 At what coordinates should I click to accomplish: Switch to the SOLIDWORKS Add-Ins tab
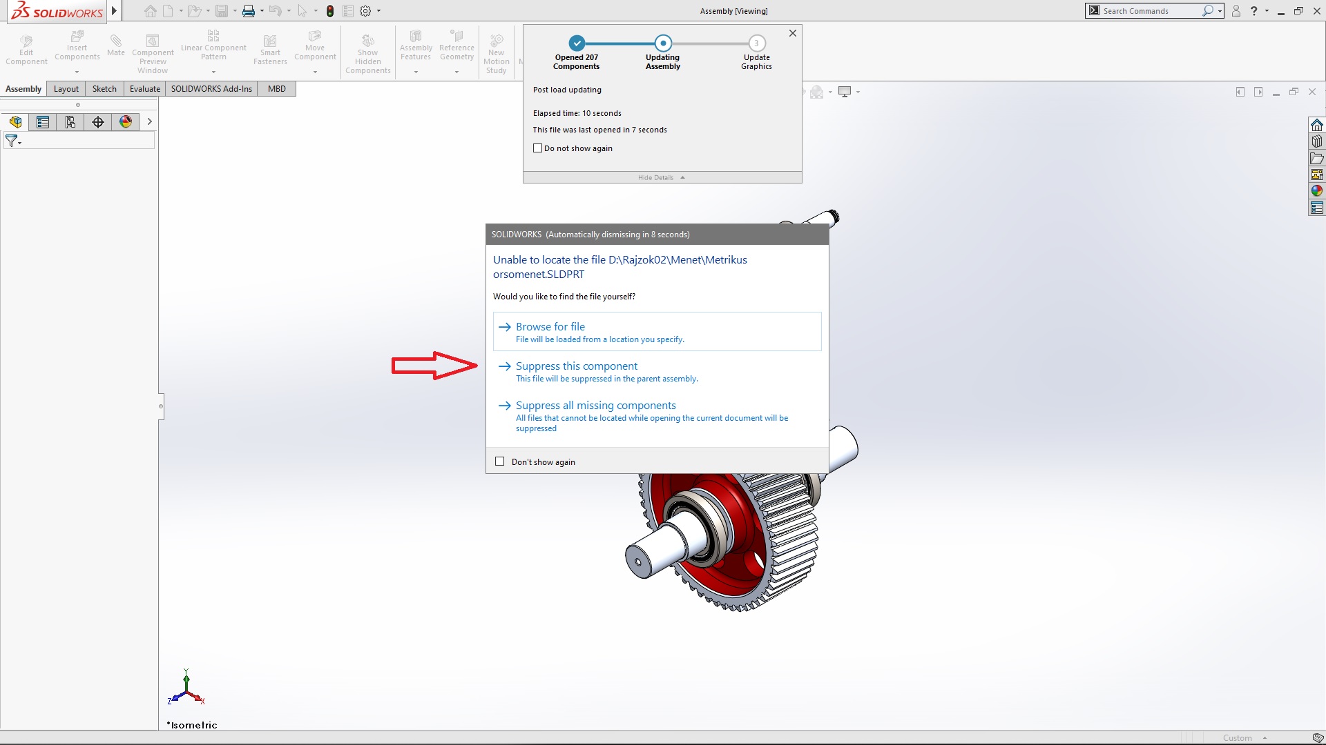pyautogui.click(x=211, y=89)
